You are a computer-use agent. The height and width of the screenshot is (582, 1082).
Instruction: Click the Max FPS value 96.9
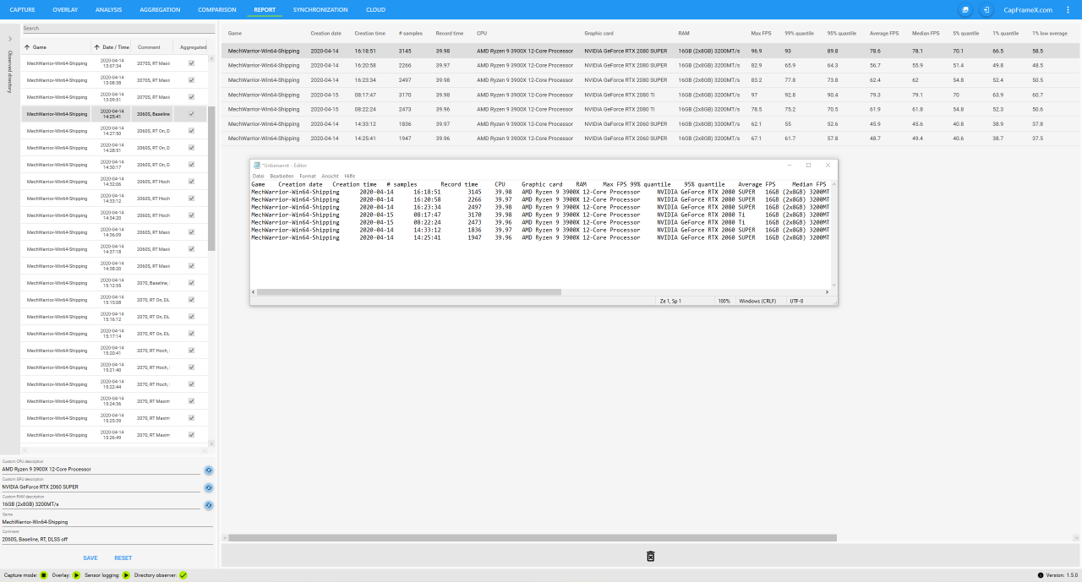pos(756,51)
